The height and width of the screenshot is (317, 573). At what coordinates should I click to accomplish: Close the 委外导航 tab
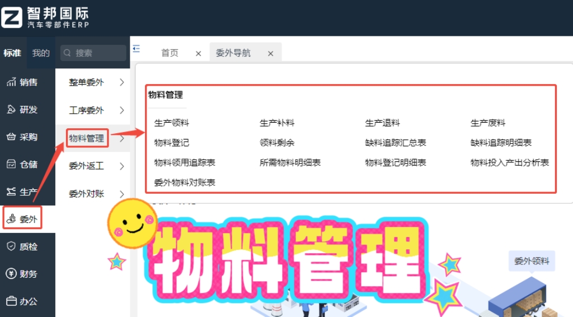270,54
